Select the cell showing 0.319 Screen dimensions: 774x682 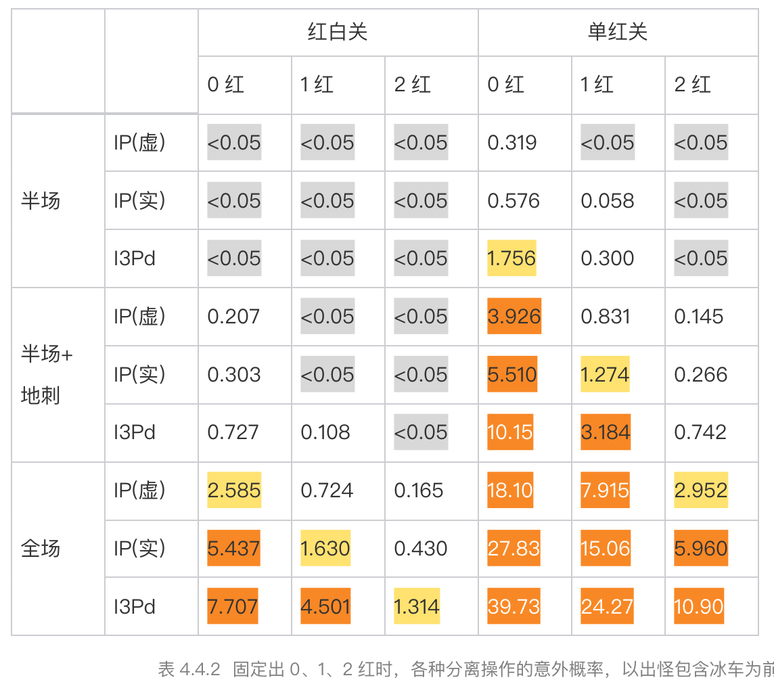click(x=512, y=143)
